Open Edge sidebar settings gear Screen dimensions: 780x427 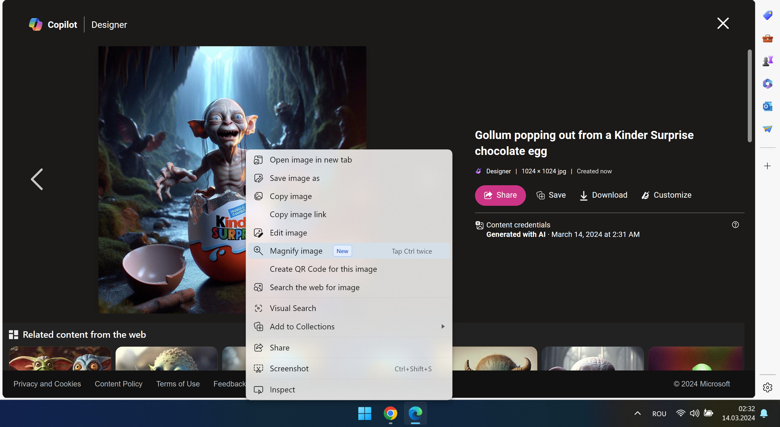[767, 387]
